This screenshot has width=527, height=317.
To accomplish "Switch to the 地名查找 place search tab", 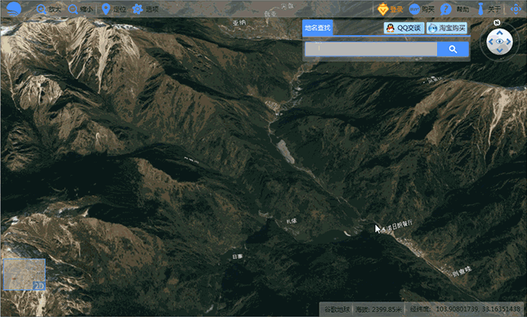I will (318, 28).
